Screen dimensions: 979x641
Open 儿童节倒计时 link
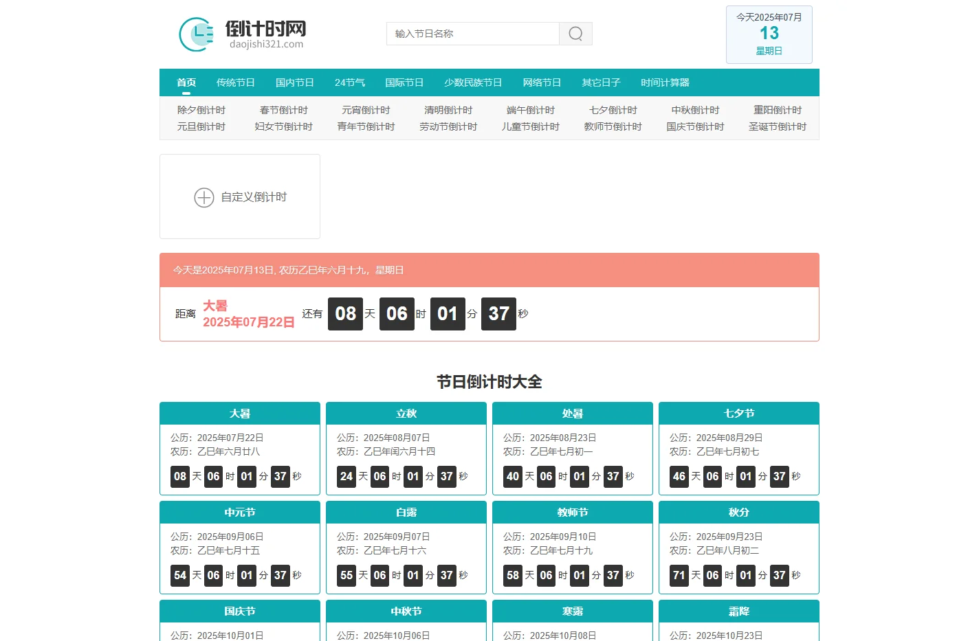(531, 126)
